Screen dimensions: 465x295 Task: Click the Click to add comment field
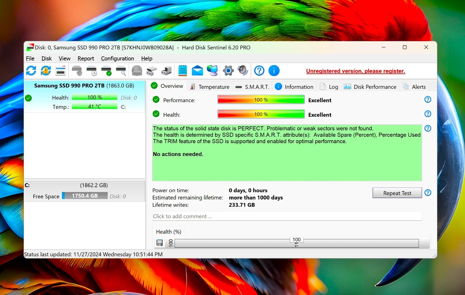[x=287, y=216]
